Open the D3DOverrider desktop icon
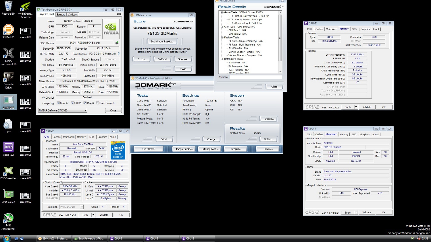This screenshot has height=242, width=431. 8,173
